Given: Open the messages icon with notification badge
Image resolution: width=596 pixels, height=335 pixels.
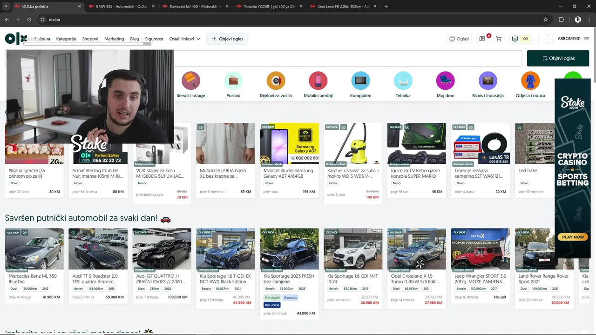Looking at the screenshot, I should tap(483, 39).
